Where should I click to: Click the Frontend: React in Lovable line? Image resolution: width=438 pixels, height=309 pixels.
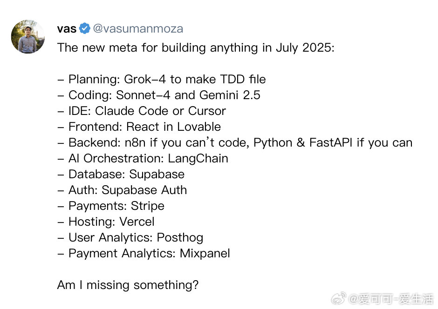(139, 127)
